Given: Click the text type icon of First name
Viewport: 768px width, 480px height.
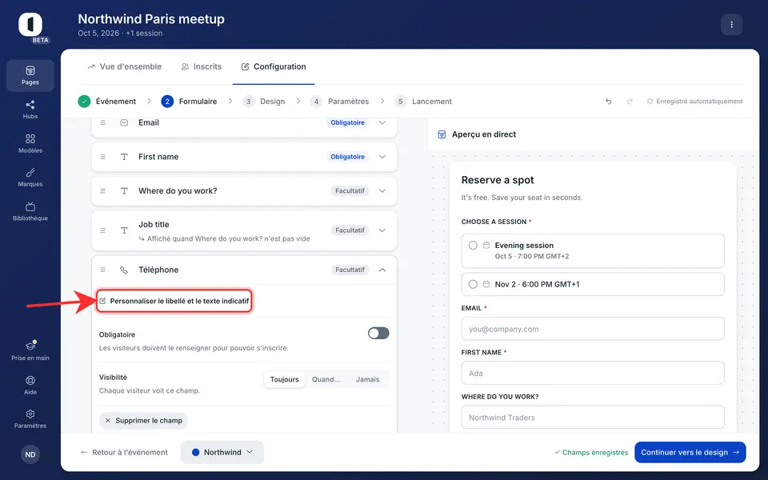Looking at the screenshot, I should click(x=124, y=157).
